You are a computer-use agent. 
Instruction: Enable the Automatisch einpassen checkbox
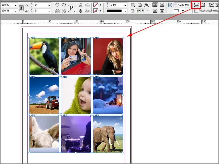click(196, 11)
